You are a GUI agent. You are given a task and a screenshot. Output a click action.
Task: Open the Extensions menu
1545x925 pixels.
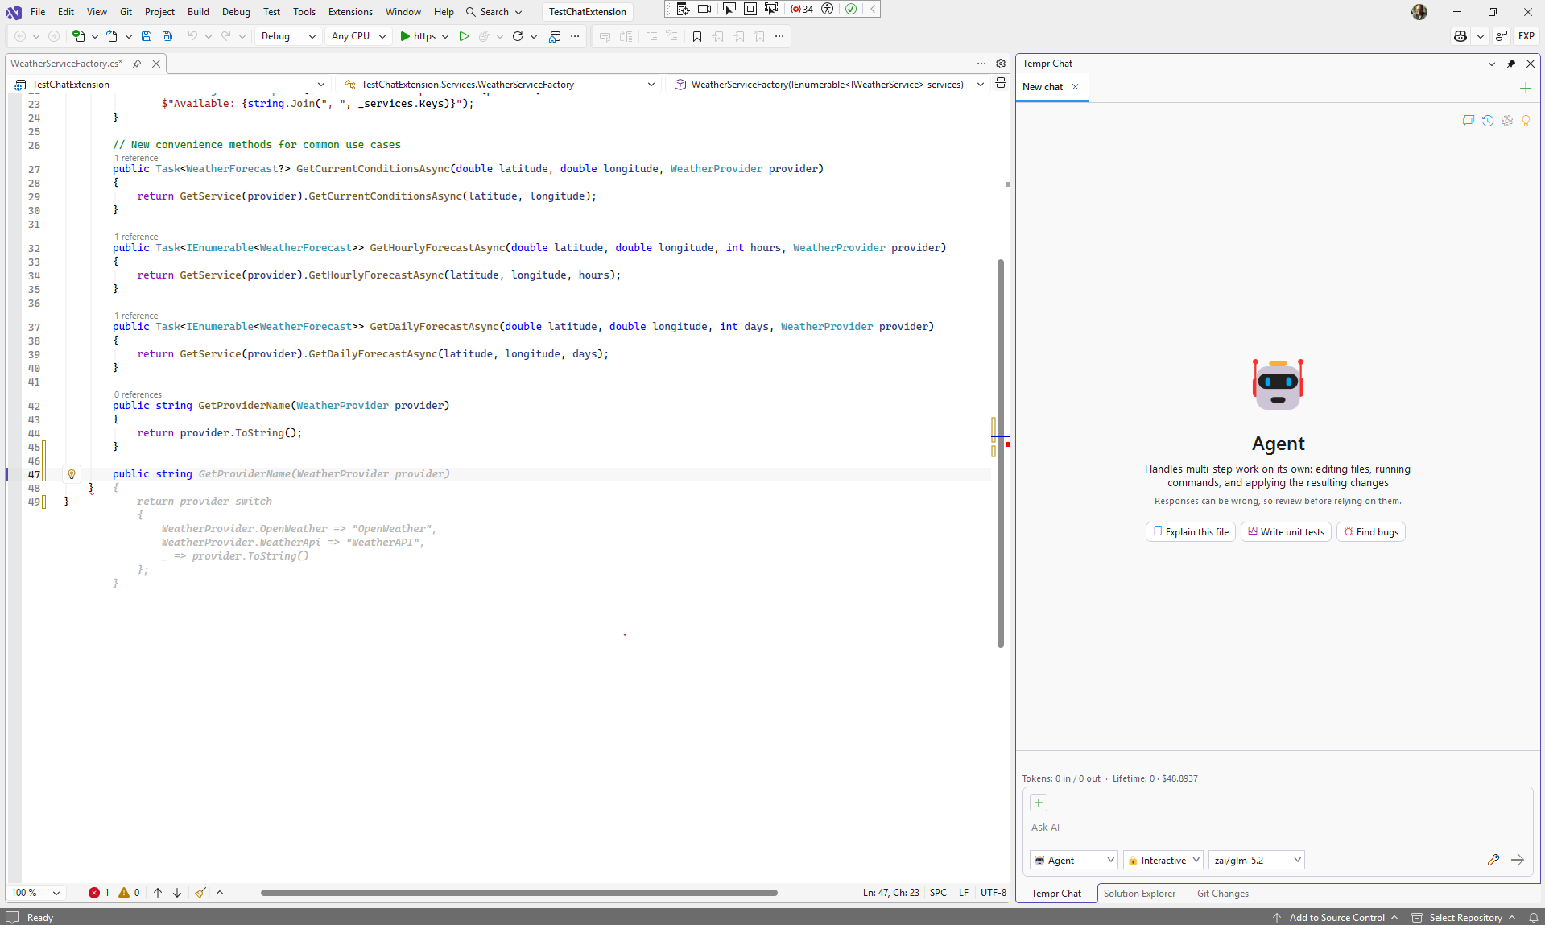(350, 12)
